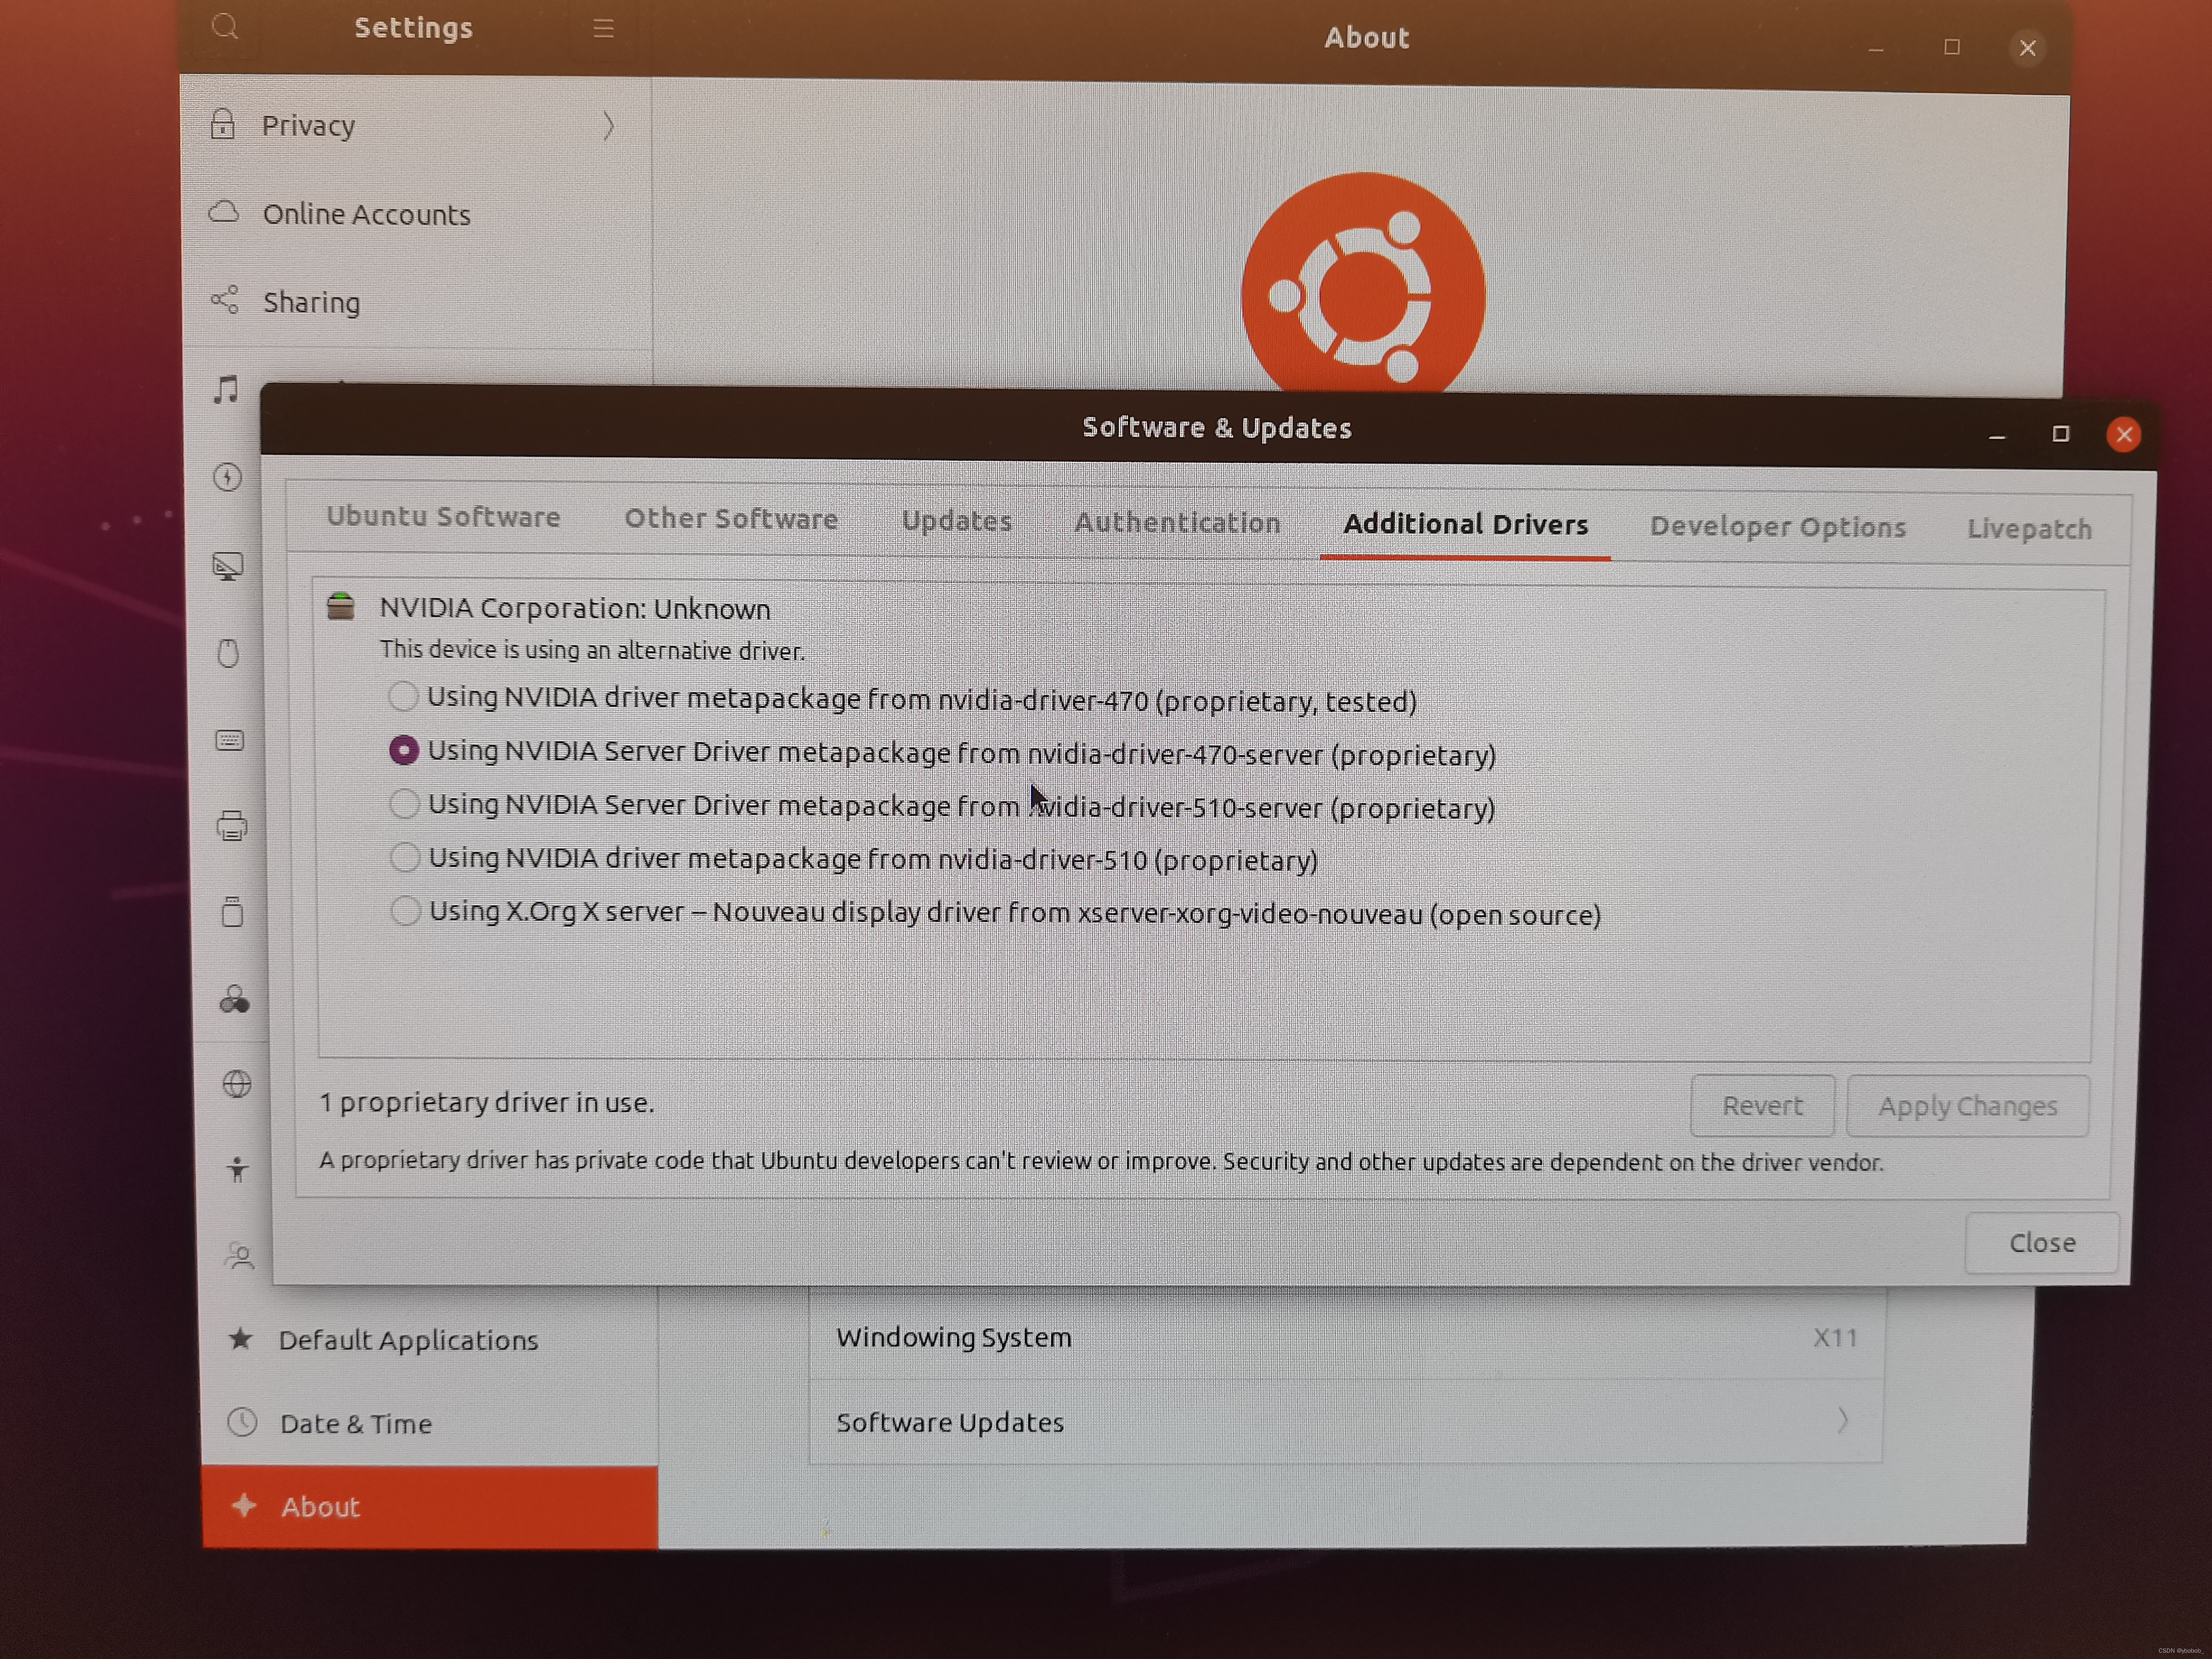Select Nouveau open source driver option
This screenshot has width=2212, height=1659.
(405, 911)
